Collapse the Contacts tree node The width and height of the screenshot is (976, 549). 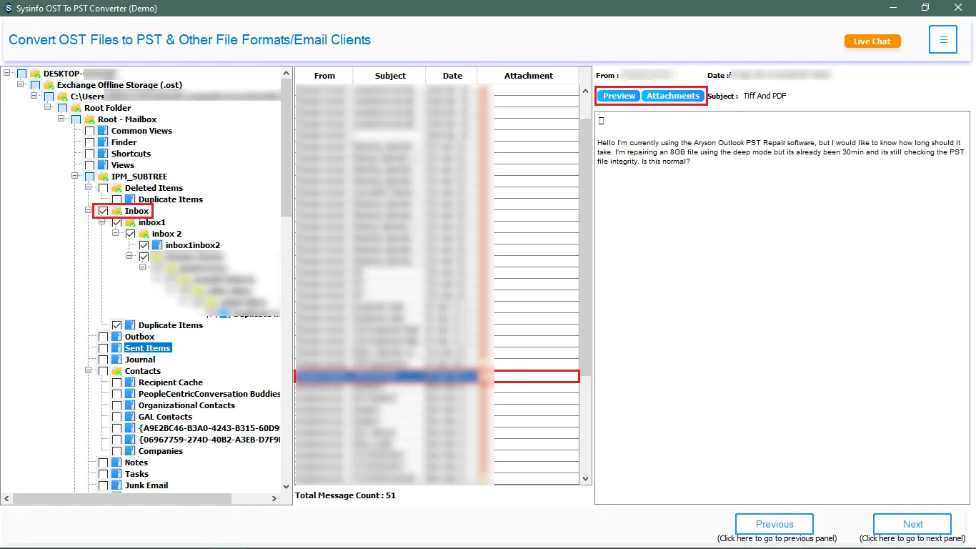click(89, 371)
